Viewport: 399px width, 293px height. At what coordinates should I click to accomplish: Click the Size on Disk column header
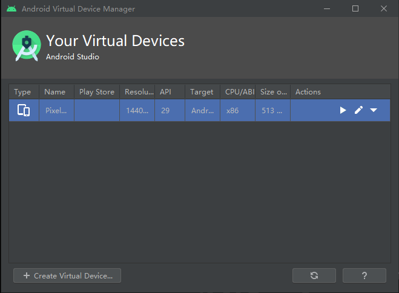coord(273,91)
